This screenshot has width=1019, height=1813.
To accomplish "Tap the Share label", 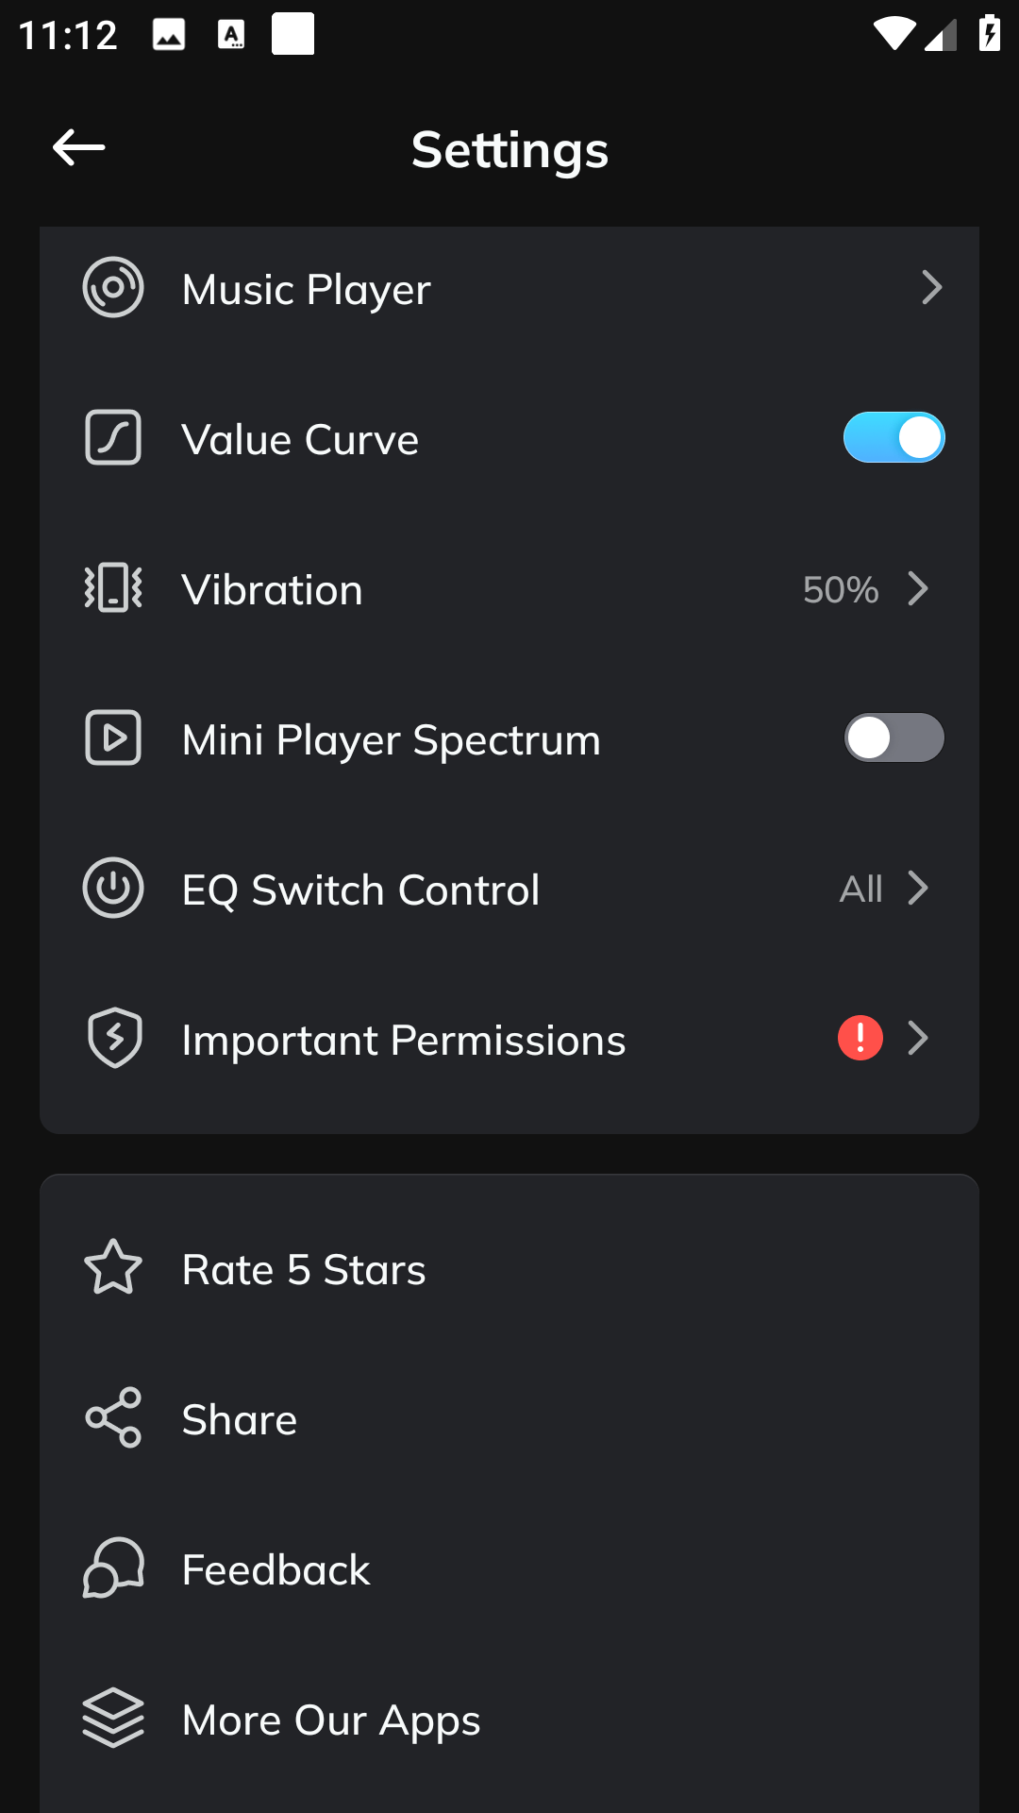I will click(x=239, y=1419).
